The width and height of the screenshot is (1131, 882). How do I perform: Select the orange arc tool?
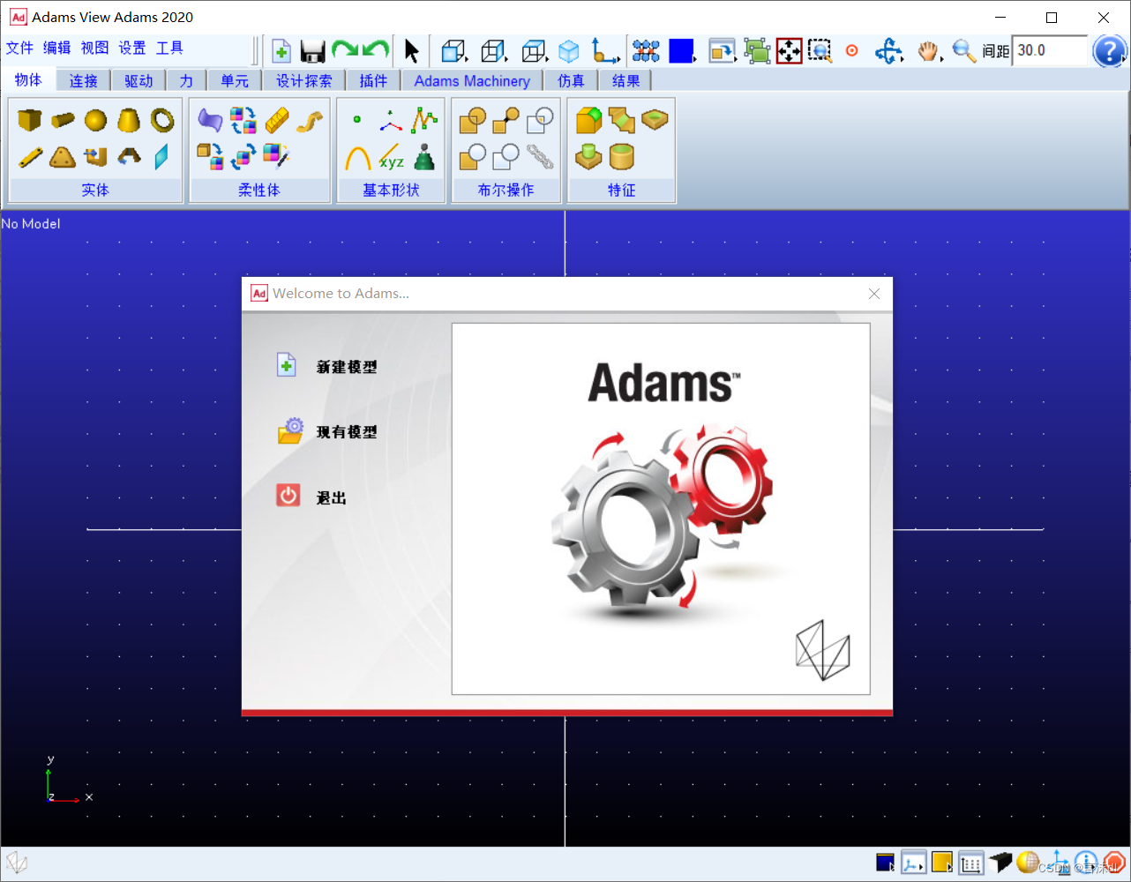coord(357,158)
